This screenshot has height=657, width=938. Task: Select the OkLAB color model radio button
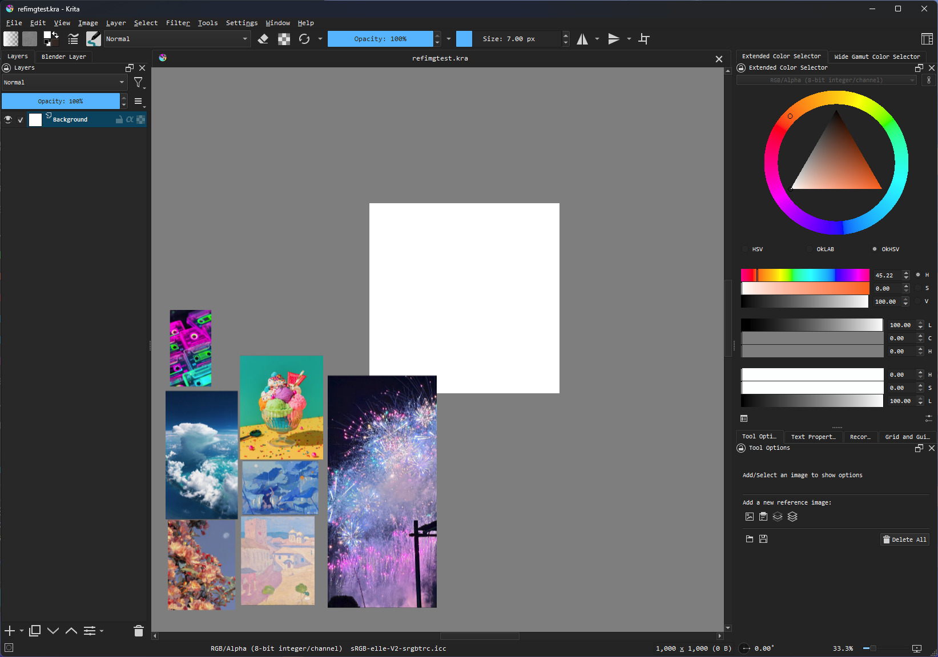click(810, 249)
